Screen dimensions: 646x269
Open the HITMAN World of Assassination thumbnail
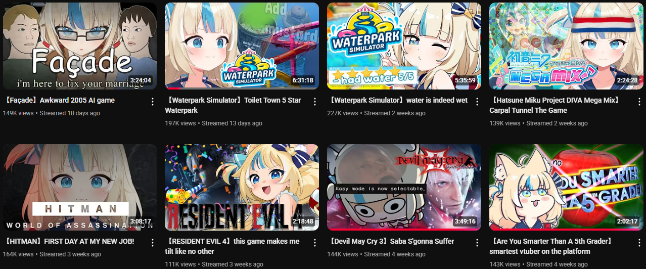coord(80,187)
